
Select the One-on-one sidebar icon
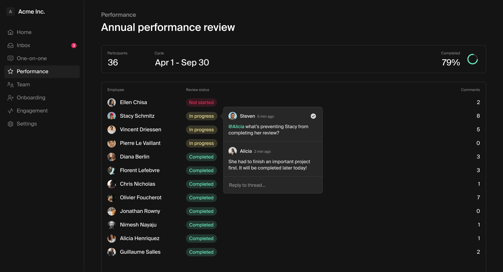pyautogui.click(x=10, y=58)
